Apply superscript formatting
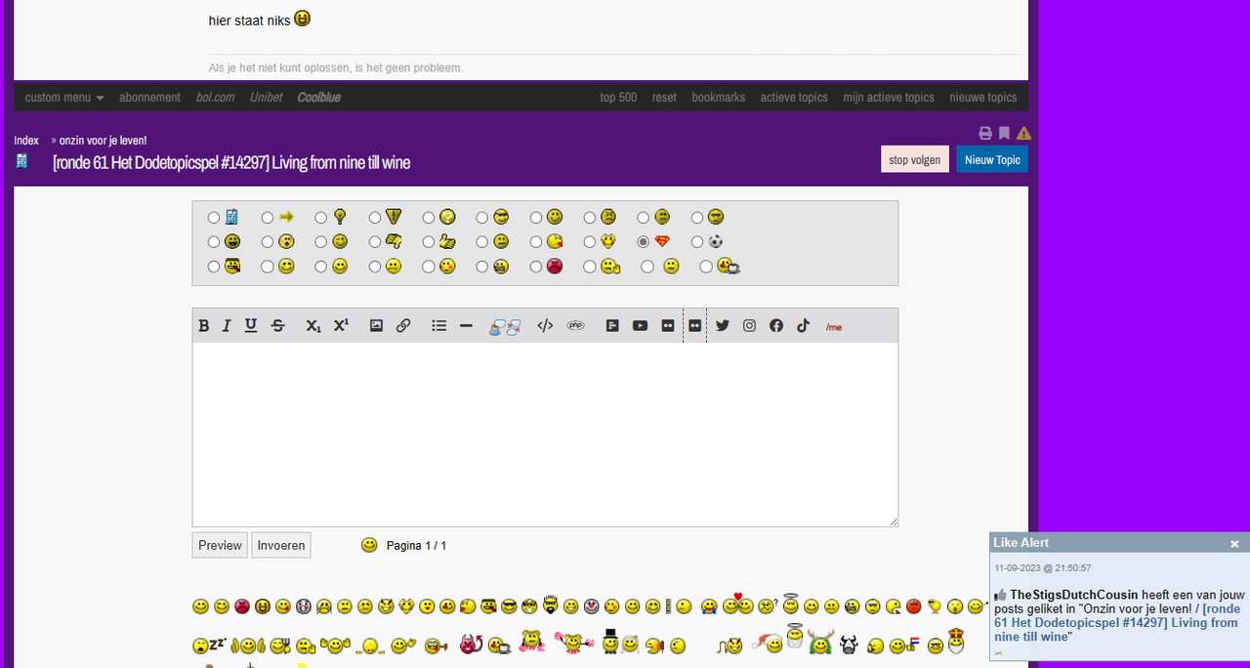The height and width of the screenshot is (668, 1250). 341,326
